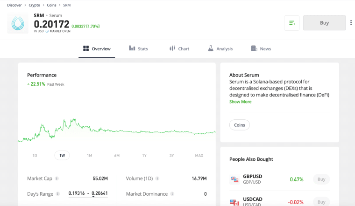
Task: Click the Day's Range slider marker
Action: [93, 197]
